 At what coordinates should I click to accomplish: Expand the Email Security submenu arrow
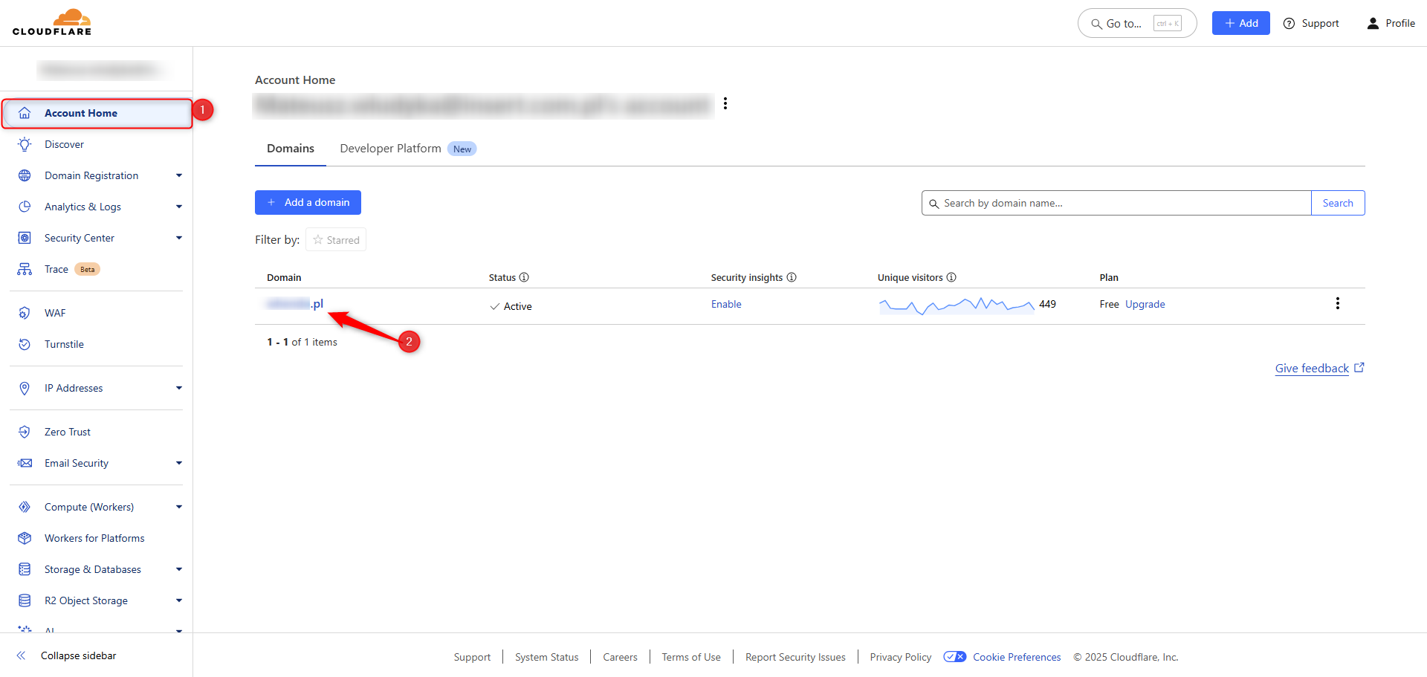(x=179, y=463)
